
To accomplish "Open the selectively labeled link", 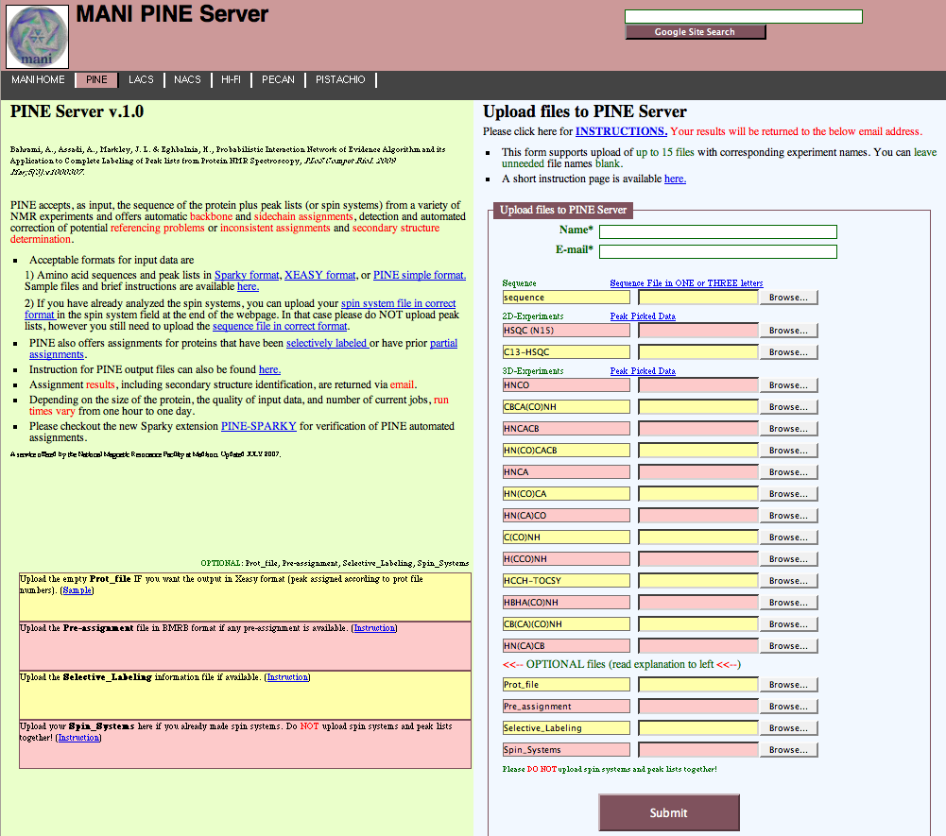I will pyautogui.click(x=327, y=343).
